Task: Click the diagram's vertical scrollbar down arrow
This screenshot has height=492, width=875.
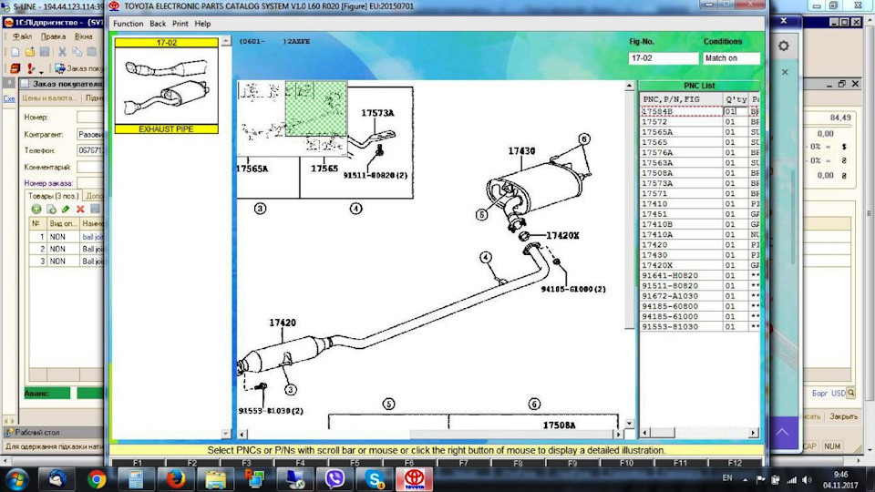Action: 629,424
